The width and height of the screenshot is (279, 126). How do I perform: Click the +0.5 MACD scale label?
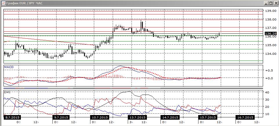pos(269,70)
